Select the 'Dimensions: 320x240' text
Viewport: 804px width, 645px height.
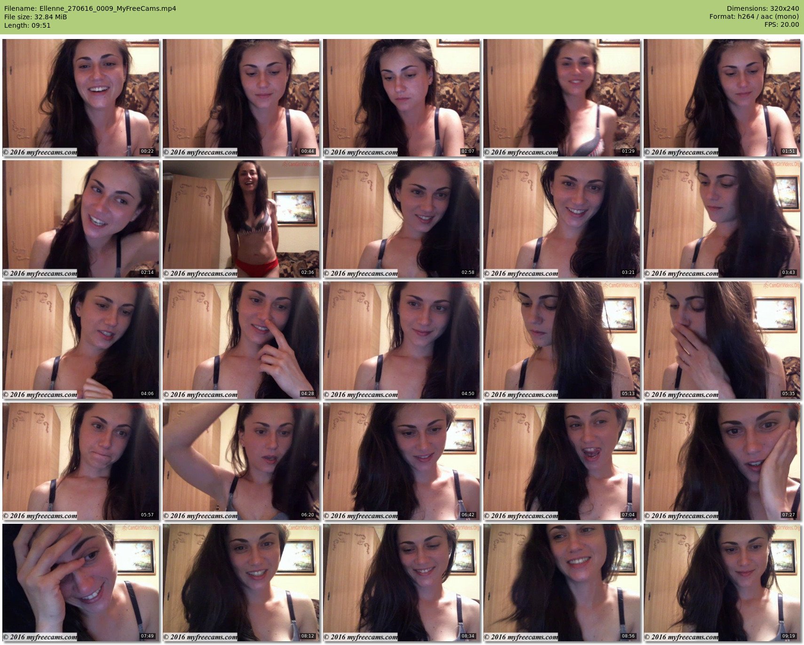point(763,8)
